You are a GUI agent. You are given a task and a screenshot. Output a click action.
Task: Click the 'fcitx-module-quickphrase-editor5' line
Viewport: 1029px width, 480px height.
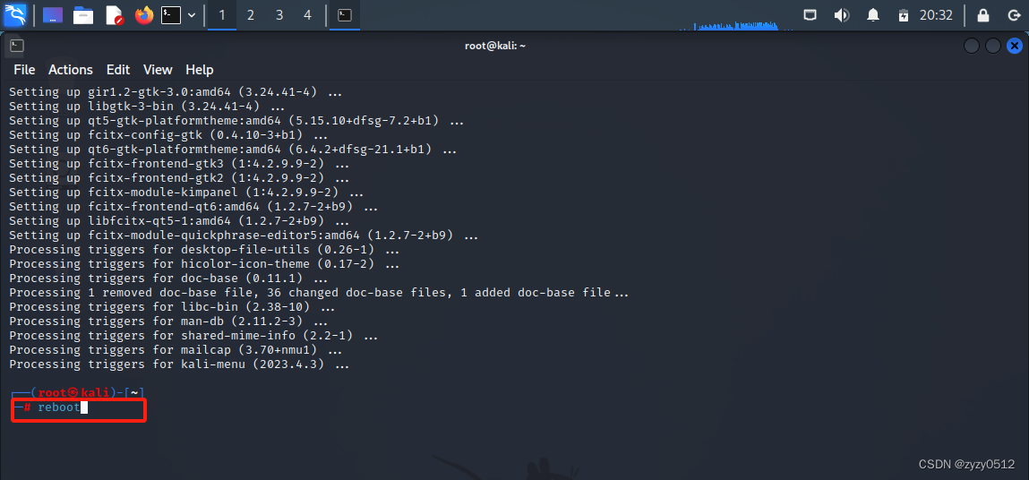244,236
